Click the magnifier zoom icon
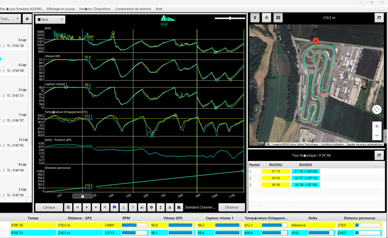This screenshot has height=238, width=388. pos(105,207)
